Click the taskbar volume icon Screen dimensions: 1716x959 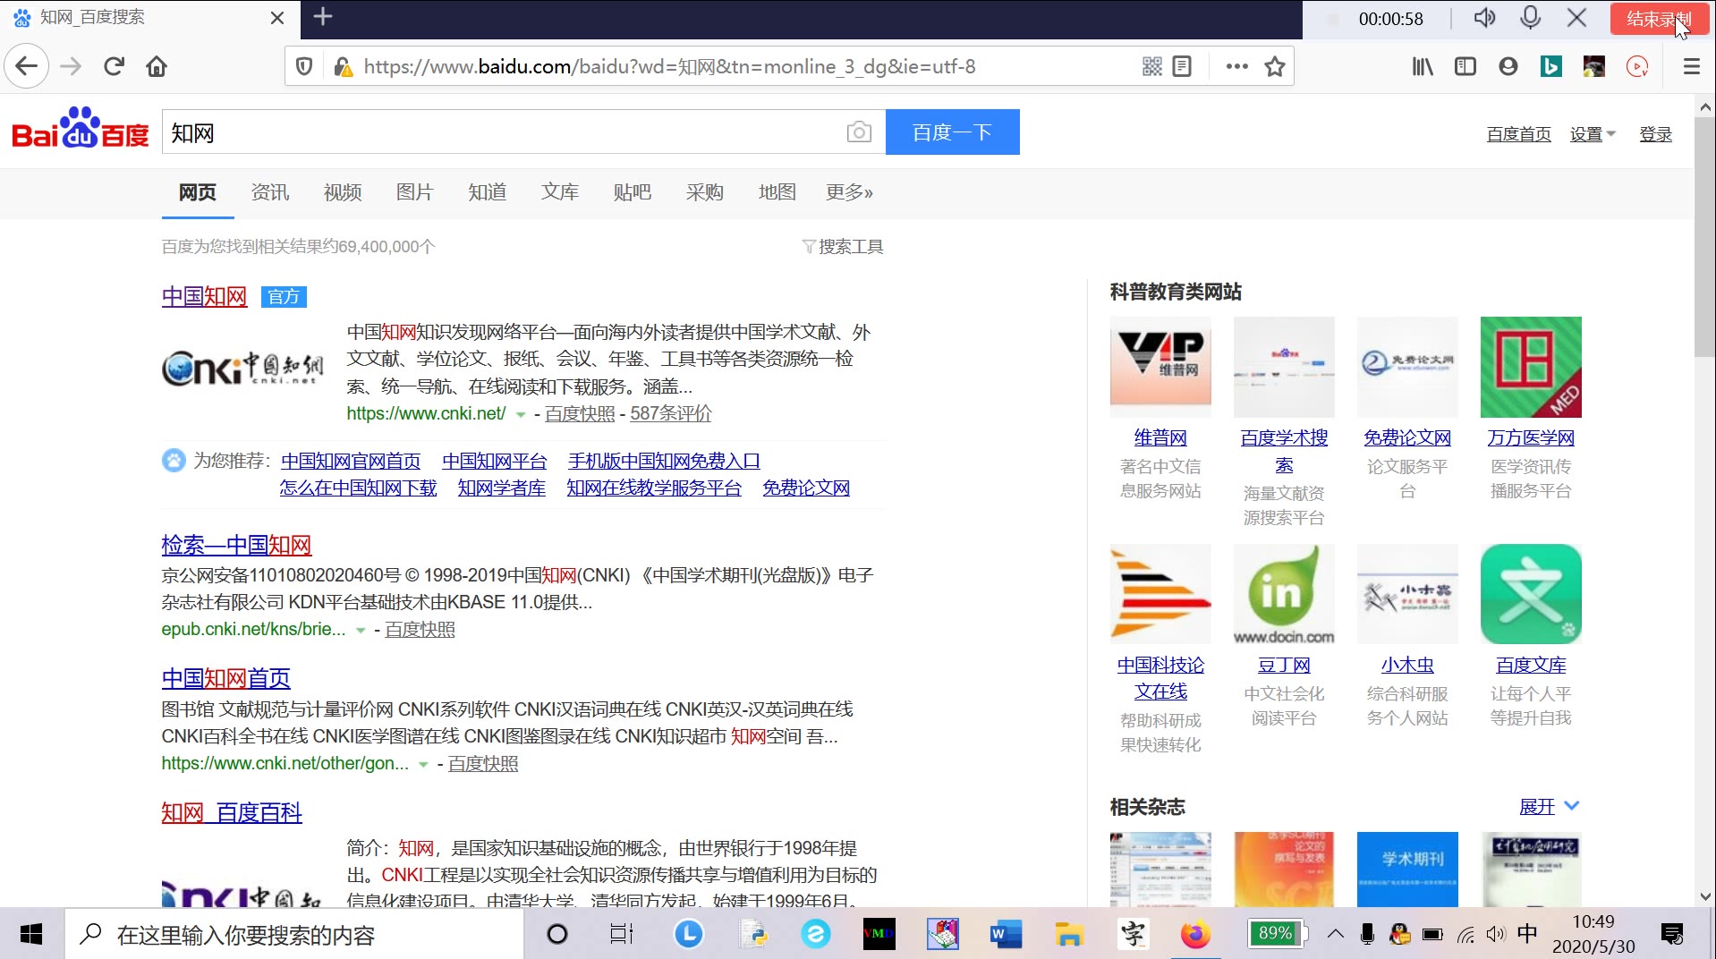point(1495,935)
